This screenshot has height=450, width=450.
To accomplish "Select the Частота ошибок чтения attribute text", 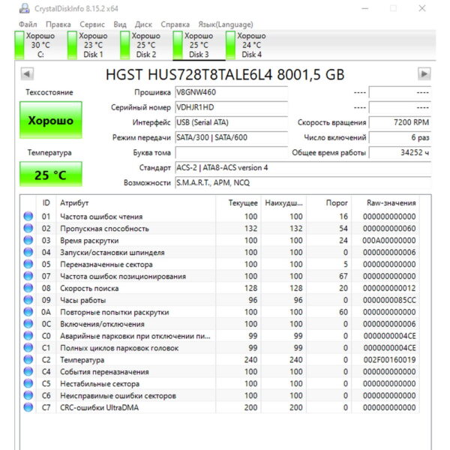I will click(101, 217).
